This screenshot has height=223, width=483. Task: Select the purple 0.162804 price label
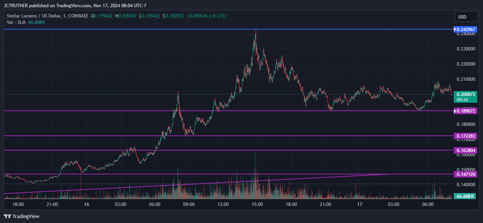pos(465,151)
